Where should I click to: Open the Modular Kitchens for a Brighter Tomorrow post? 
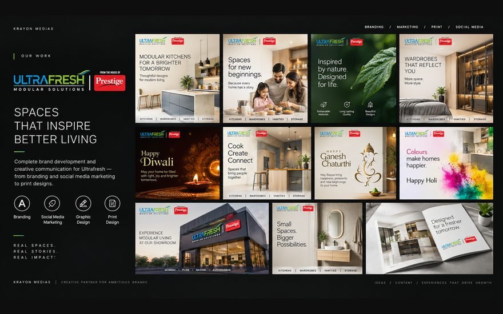177,78
